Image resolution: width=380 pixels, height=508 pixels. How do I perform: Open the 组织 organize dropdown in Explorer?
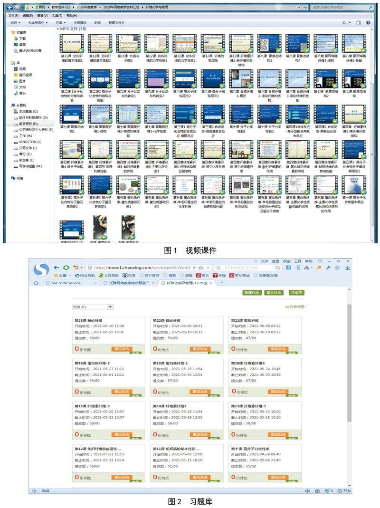pyautogui.click(x=15, y=22)
